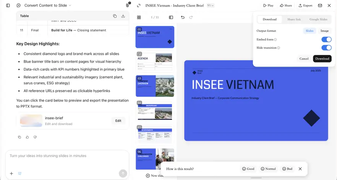Redo the last edit
337x180 pixels.
coord(191,18)
